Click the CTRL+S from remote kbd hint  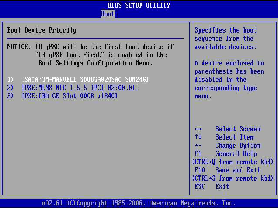tap(232, 179)
